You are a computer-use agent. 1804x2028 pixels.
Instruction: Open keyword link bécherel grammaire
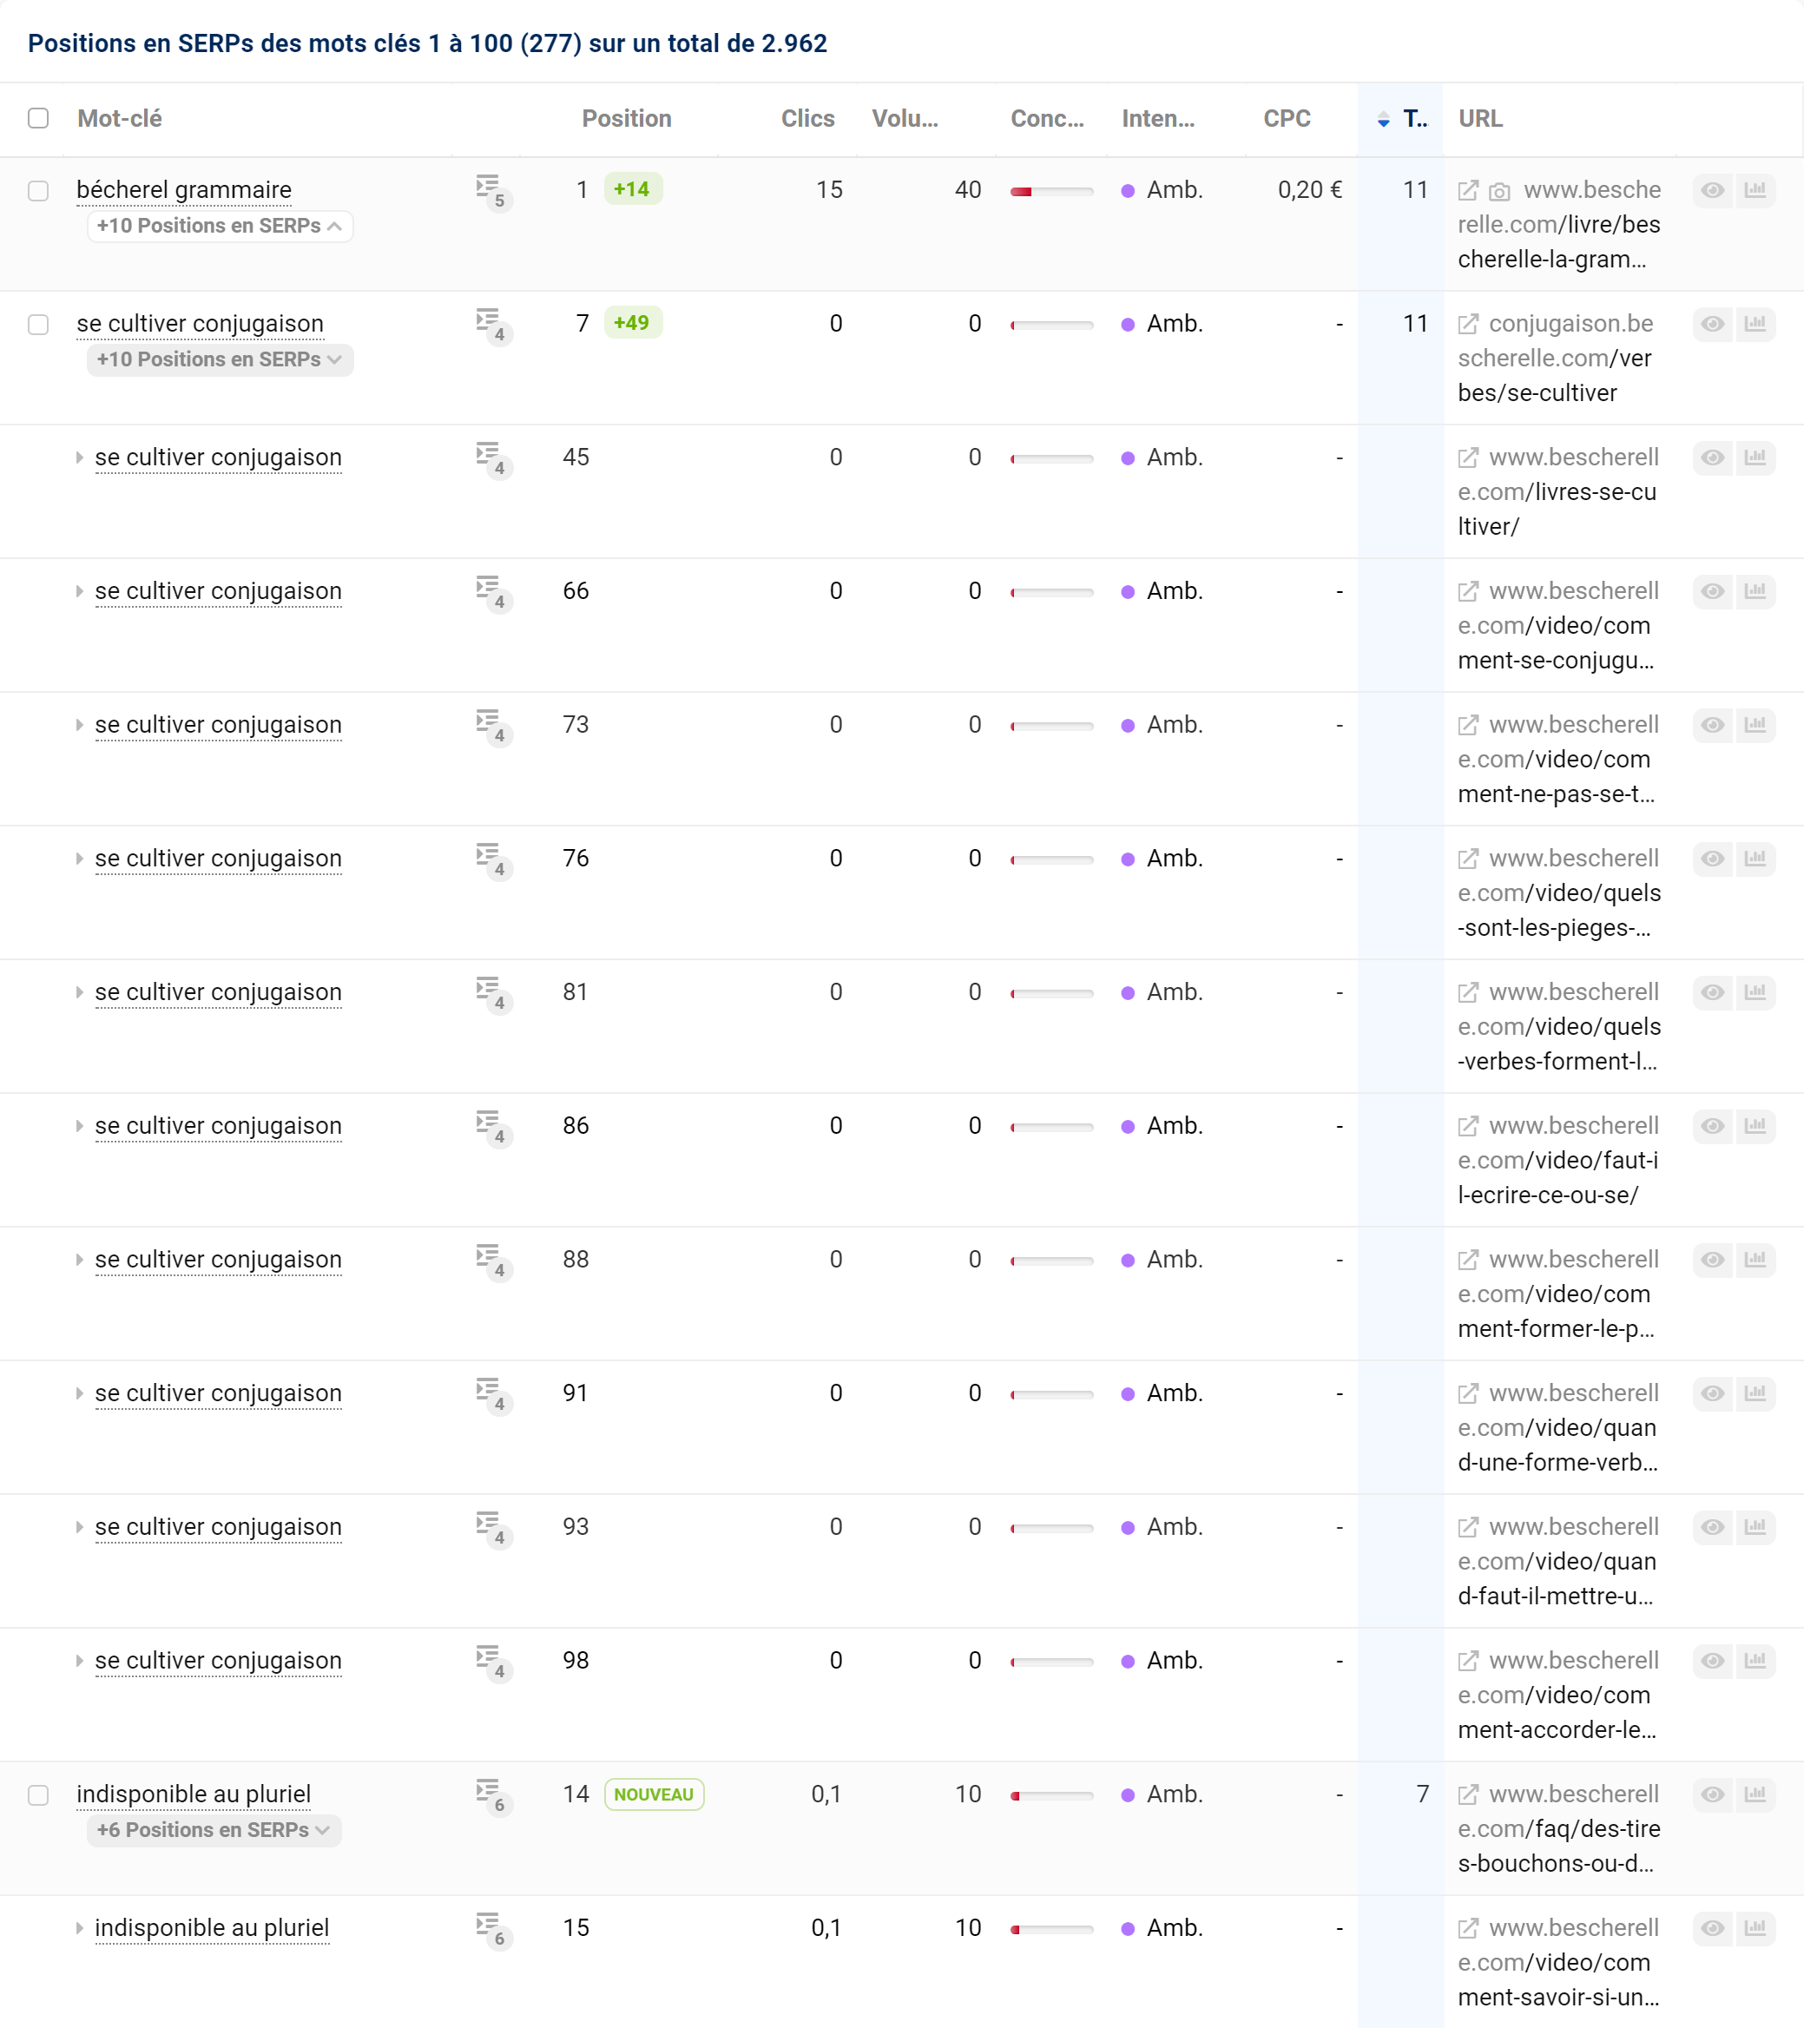183,190
